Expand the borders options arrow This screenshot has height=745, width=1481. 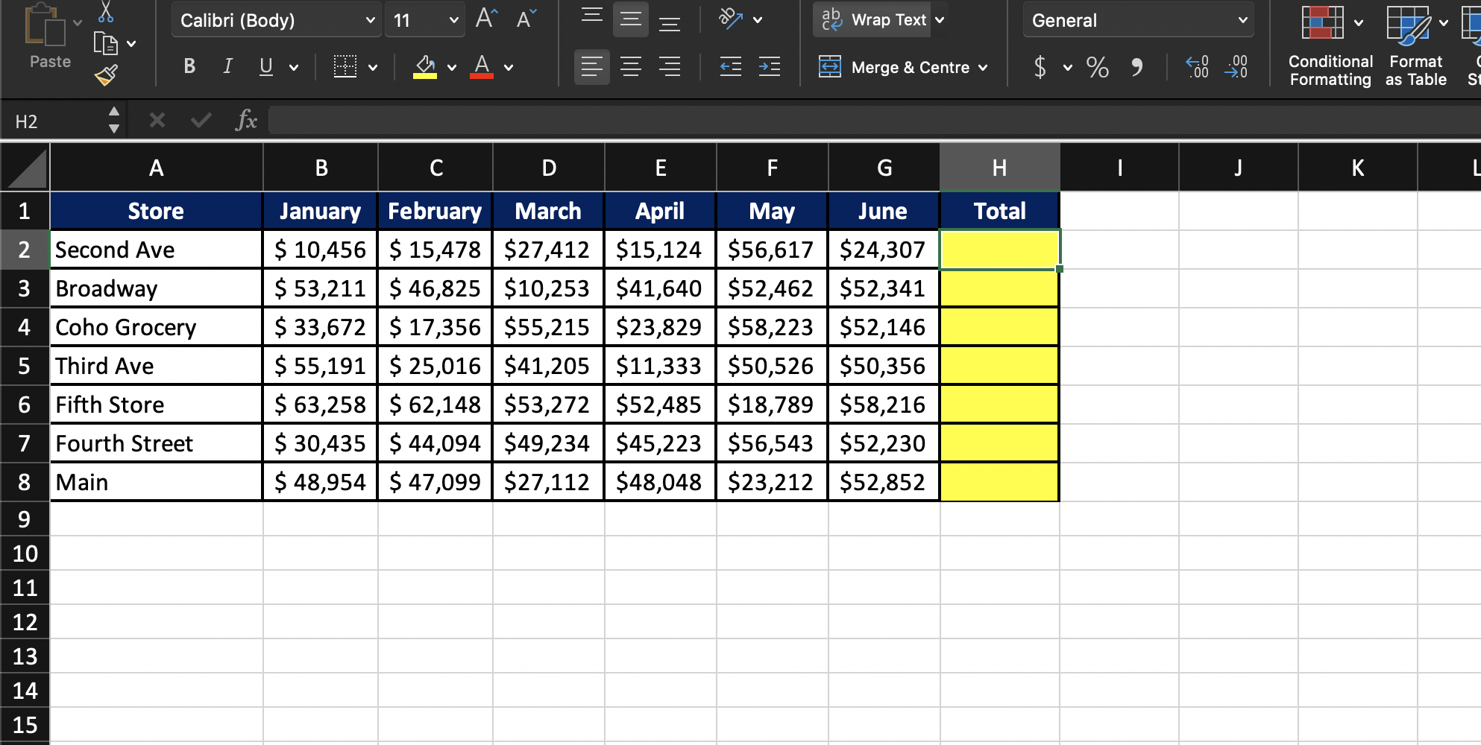(373, 68)
